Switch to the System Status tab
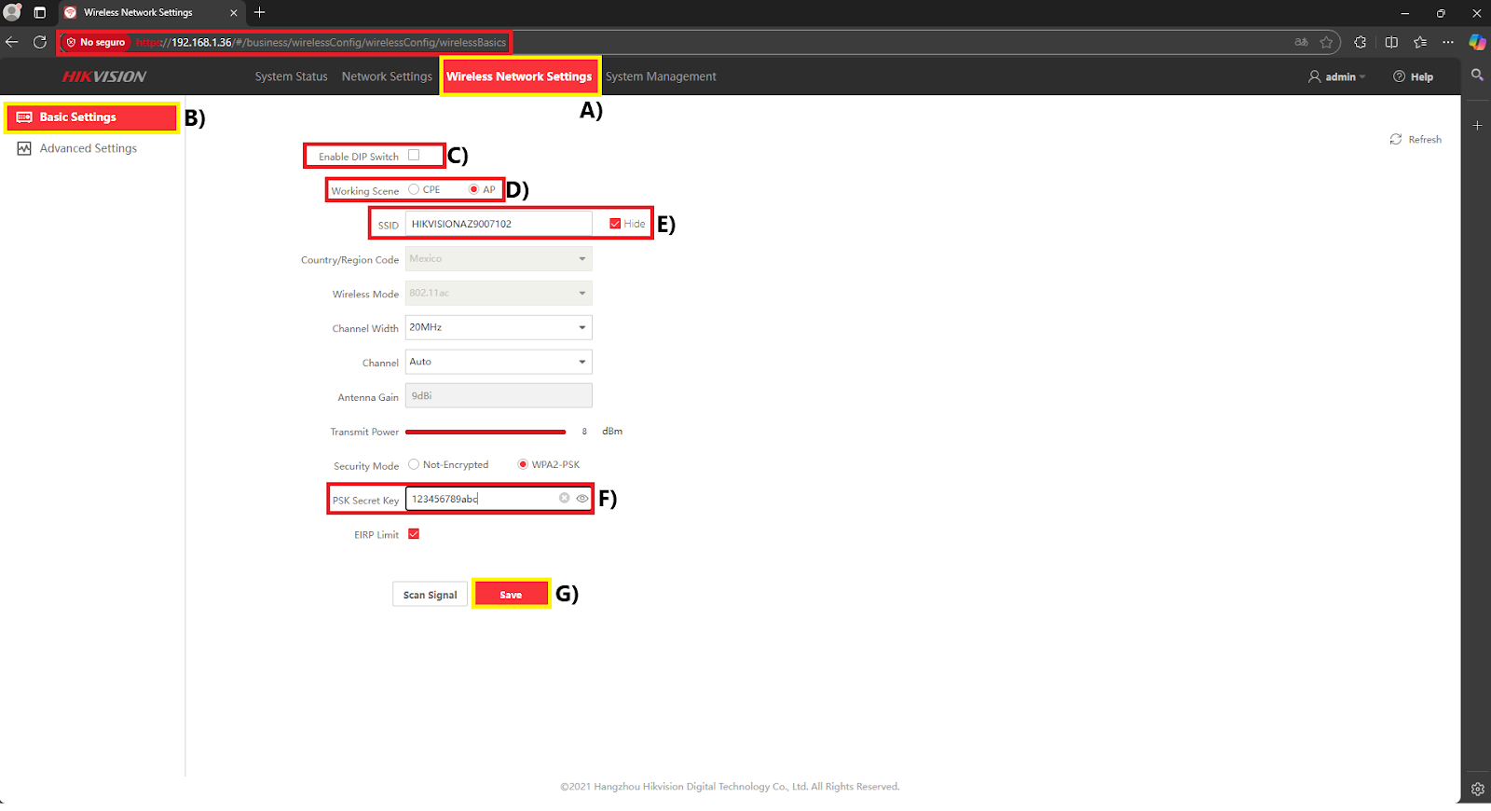 (291, 76)
